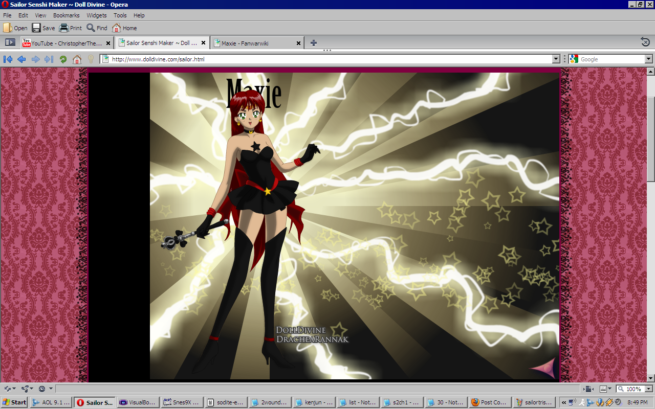Image resolution: width=655 pixels, height=409 pixels.
Task: Go back using the Back arrow
Action: click(x=21, y=59)
